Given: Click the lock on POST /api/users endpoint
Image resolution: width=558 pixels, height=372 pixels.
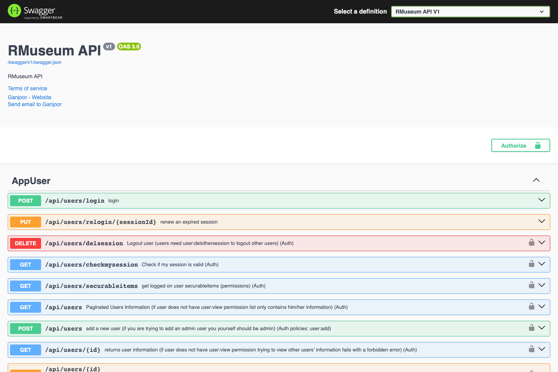Looking at the screenshot, I should [531, 327].
